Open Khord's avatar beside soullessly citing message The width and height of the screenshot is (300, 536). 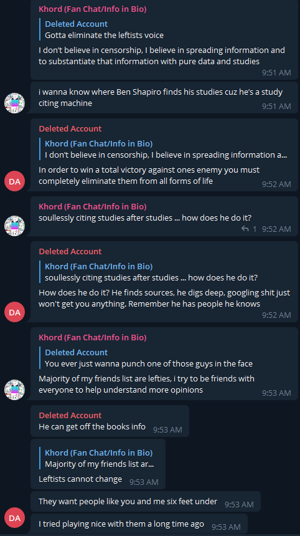coord(15,226)
